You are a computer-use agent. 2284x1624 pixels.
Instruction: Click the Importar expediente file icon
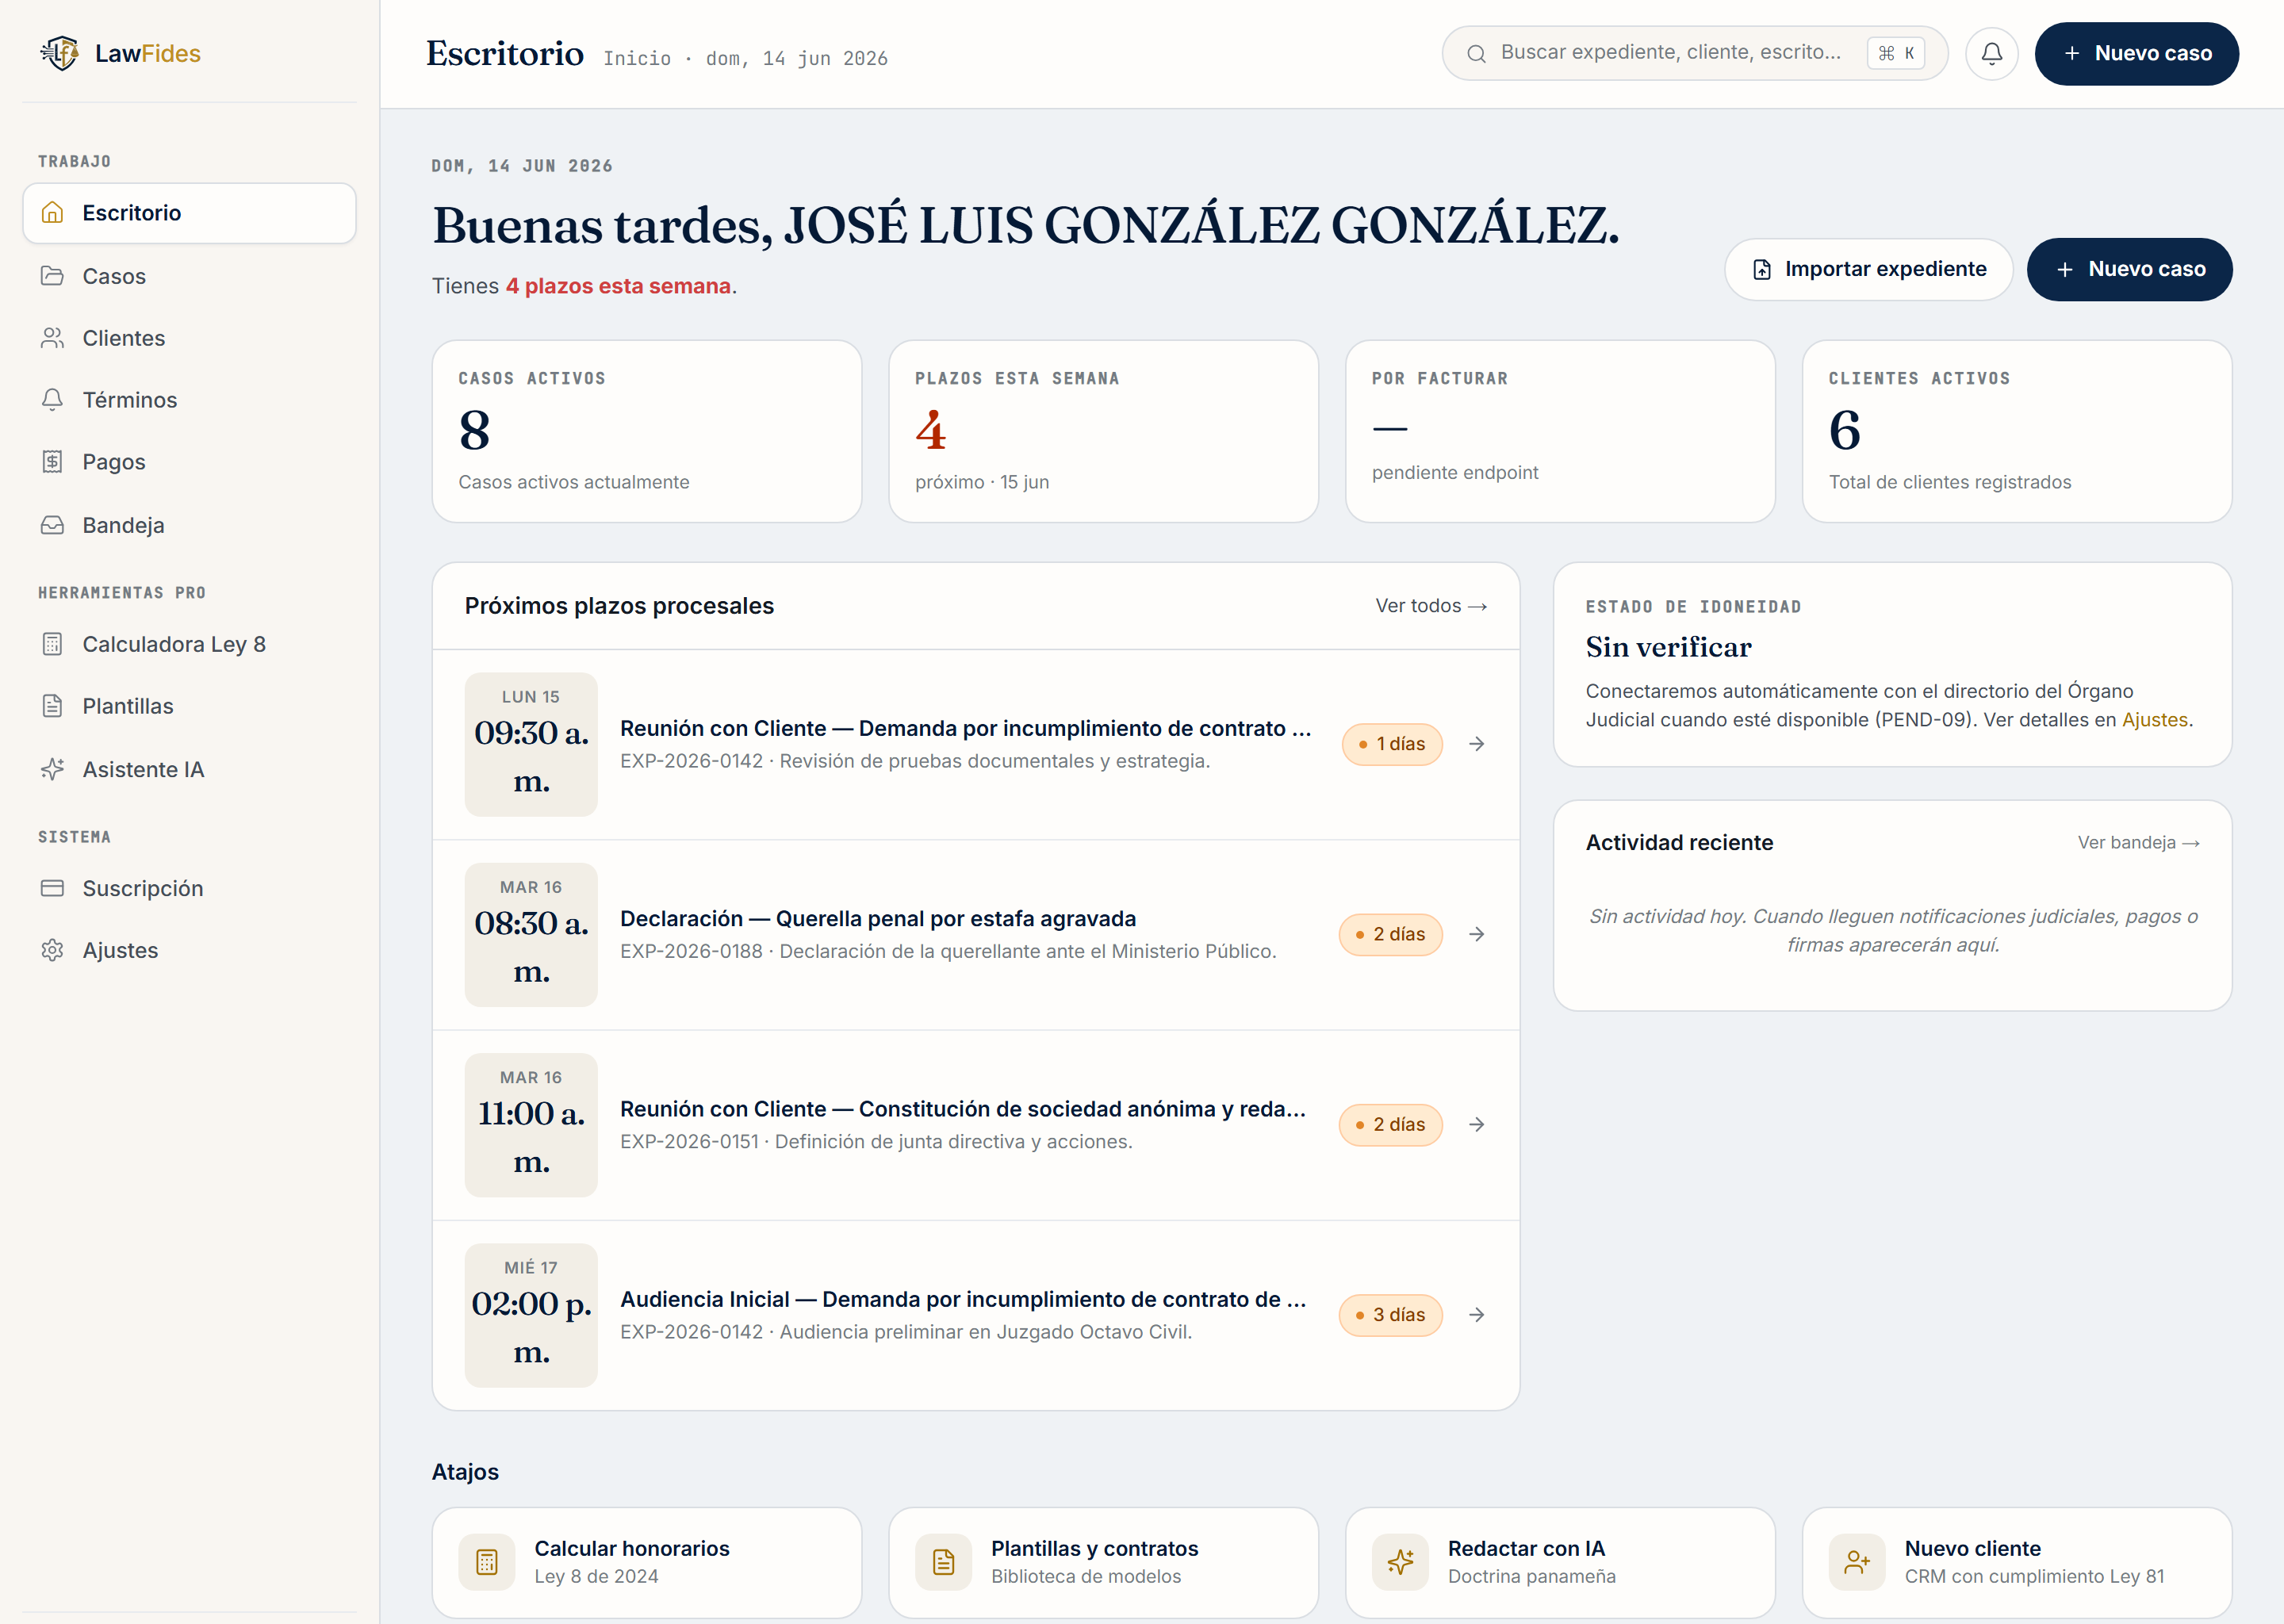(1762, 270)
